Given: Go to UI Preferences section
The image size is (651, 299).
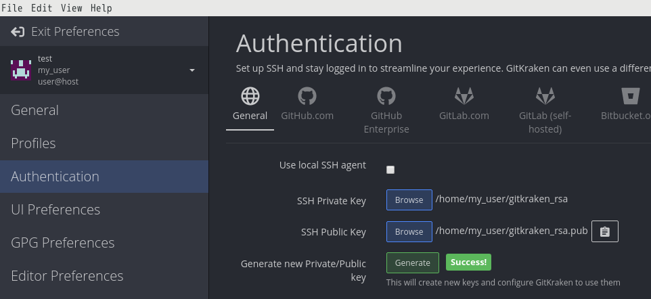Looking at the screenshot, I should [55, 210].
